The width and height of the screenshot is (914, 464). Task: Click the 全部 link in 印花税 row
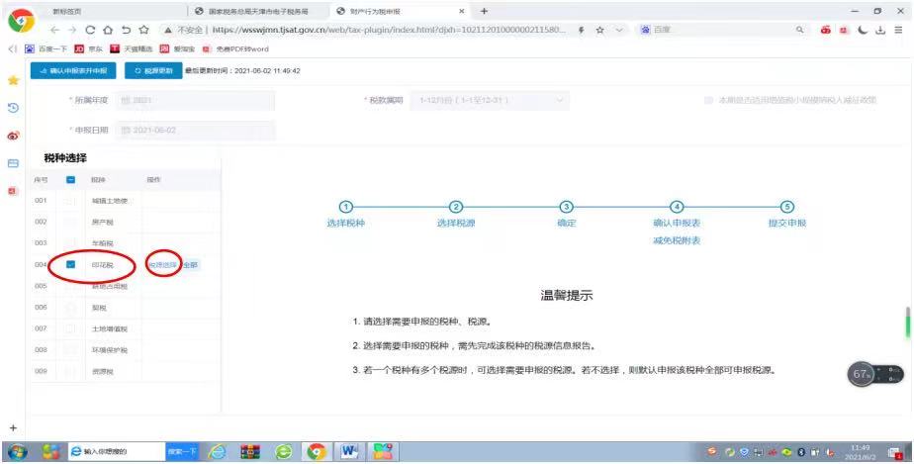(x=191, y=264)
